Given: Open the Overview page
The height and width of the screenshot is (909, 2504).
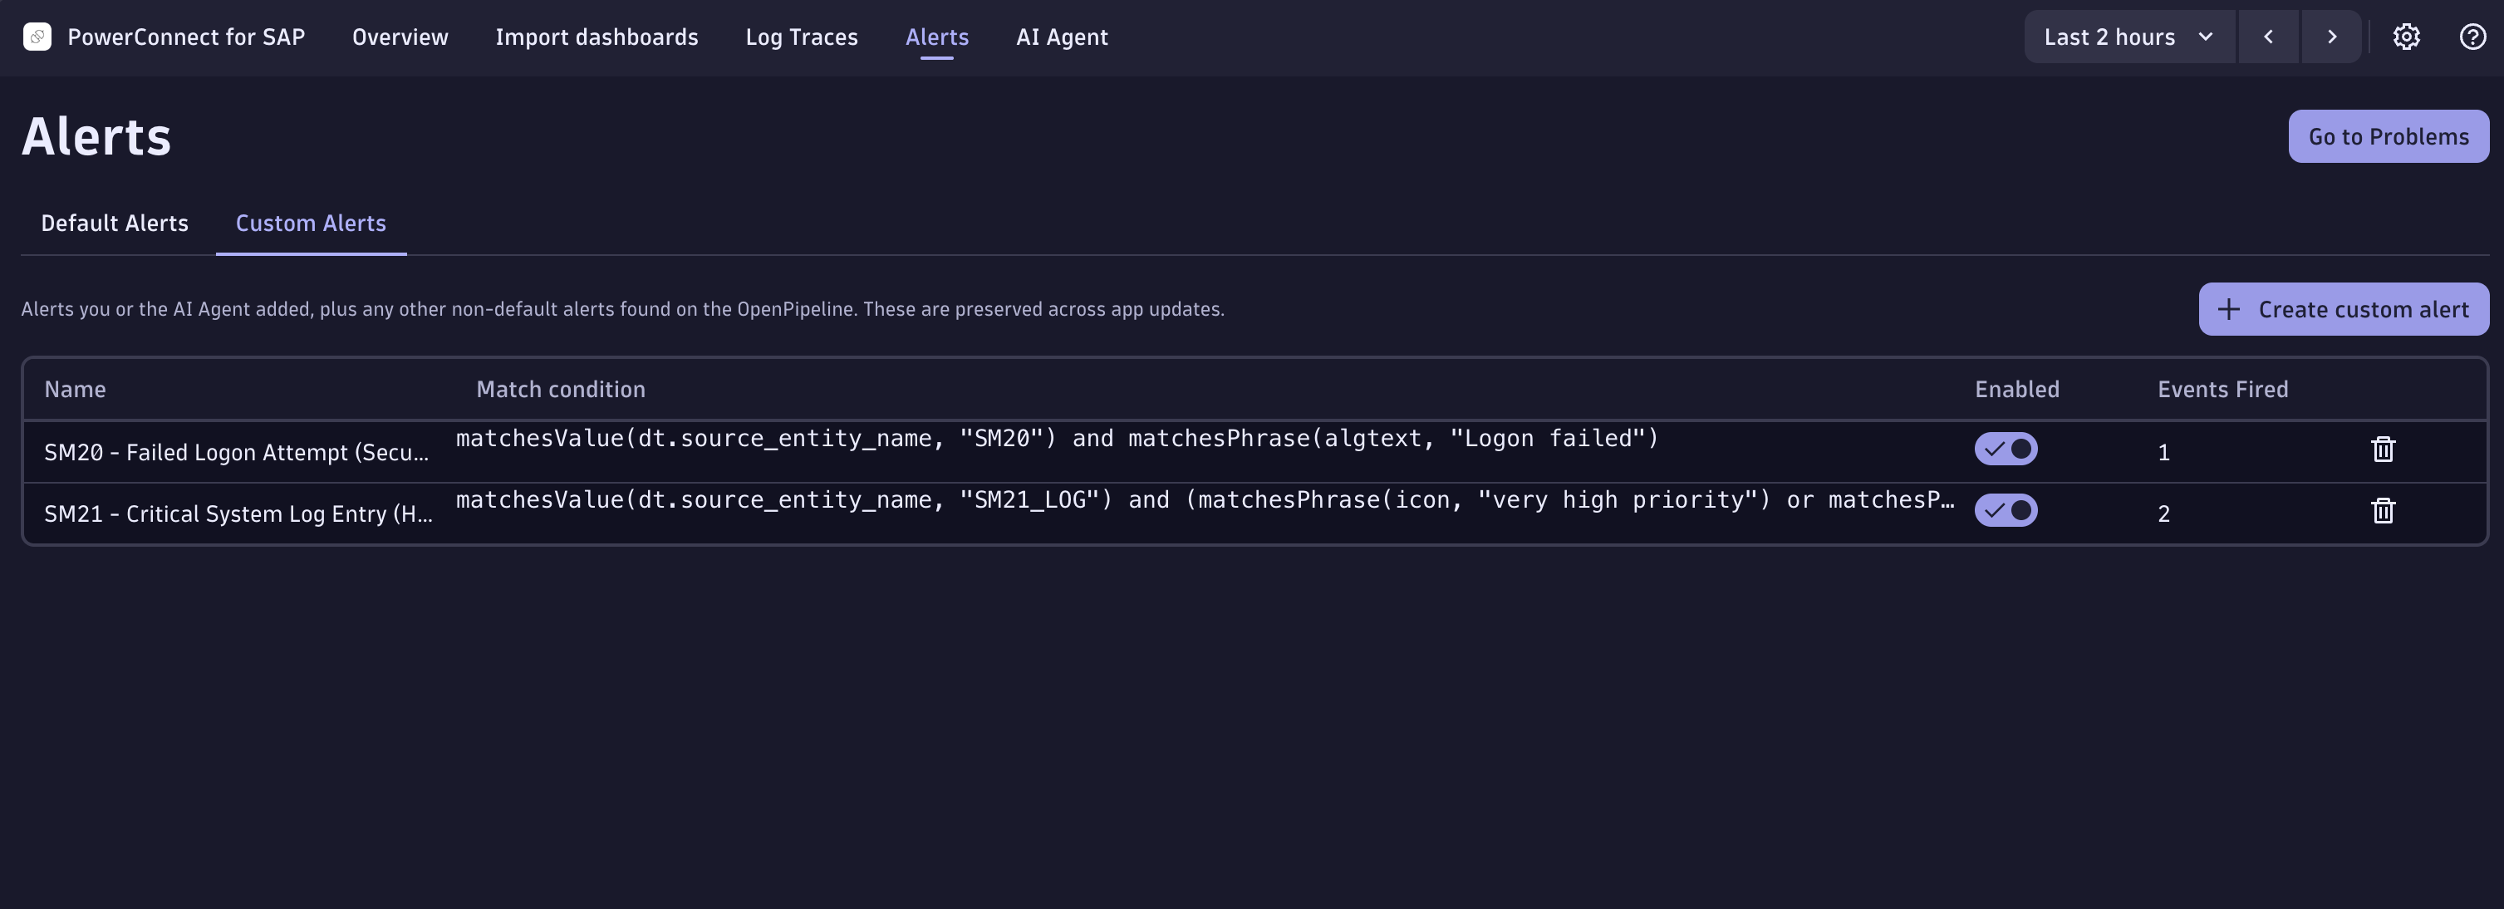Looking at the screenshot, I should coord(400,37).
